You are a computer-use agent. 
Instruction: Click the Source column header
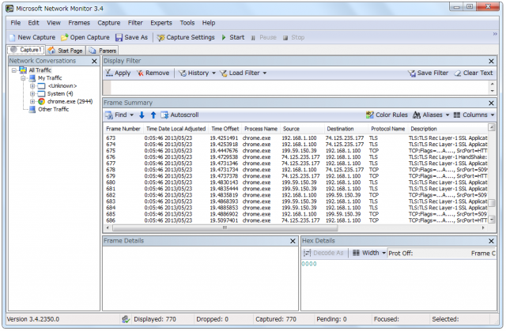(x=302, y=129)
